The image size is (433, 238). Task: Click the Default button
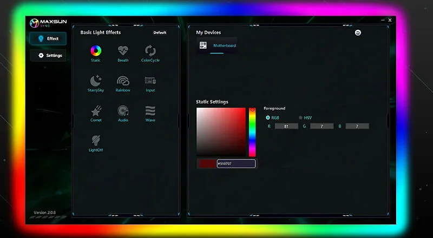(160, 32)
